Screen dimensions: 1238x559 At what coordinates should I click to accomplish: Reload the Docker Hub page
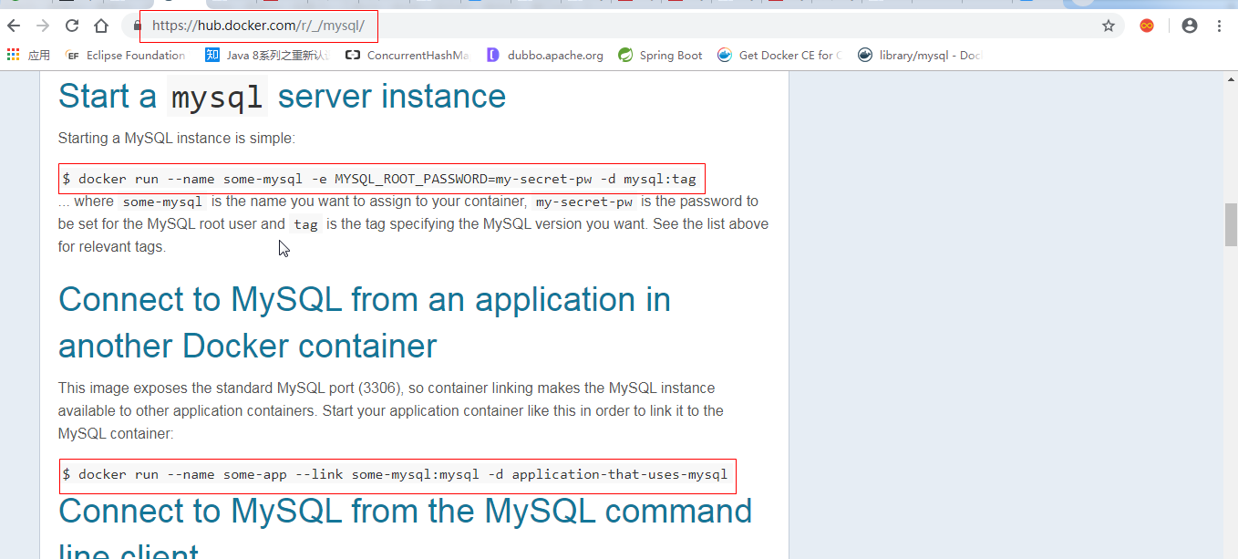pos(72,26)
